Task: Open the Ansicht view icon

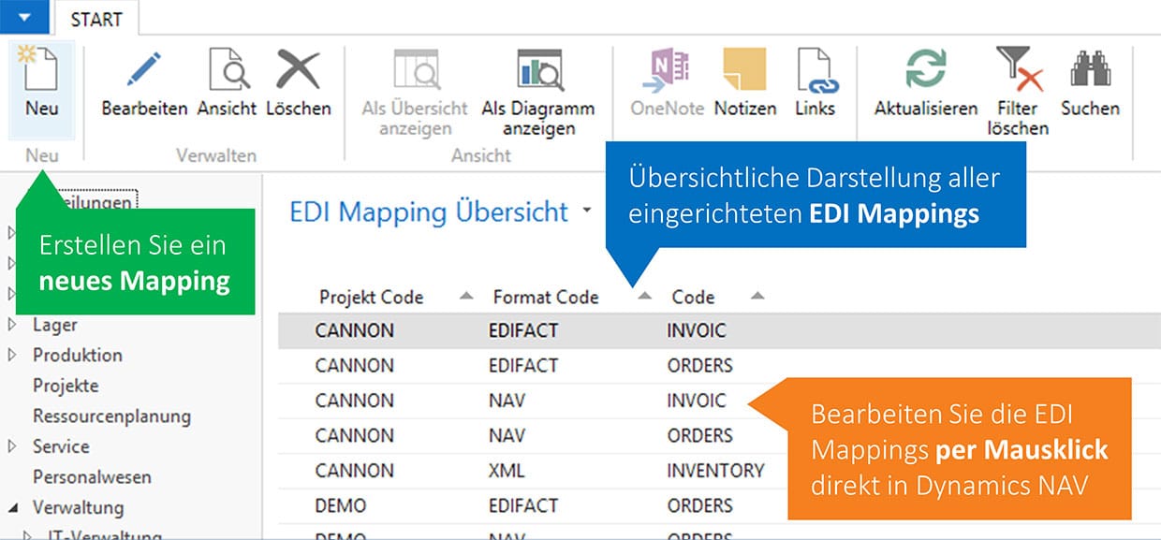Action: click(x=227, y=70)
